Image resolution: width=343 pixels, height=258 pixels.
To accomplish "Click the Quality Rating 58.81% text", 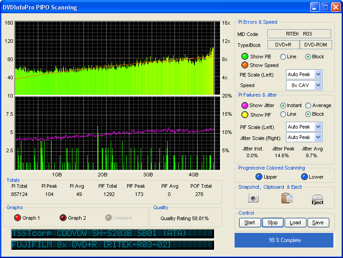I will coord(184,218).
